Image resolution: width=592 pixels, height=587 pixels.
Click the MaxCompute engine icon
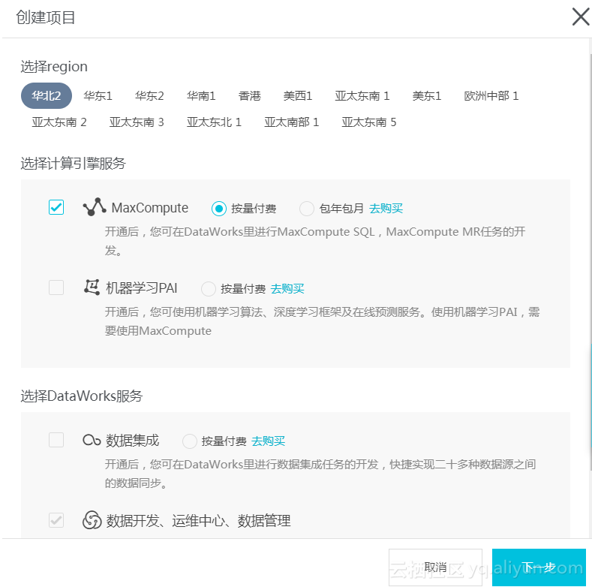(95, 207)
